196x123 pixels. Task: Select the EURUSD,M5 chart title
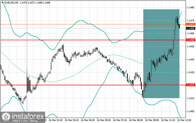(11, 3)
